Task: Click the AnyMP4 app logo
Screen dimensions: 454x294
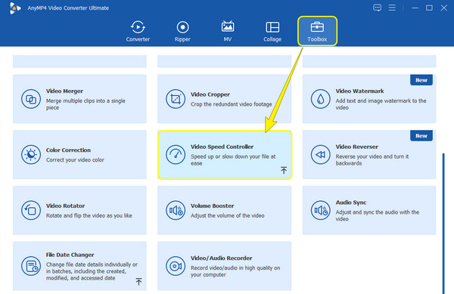Action: [14, 8]
